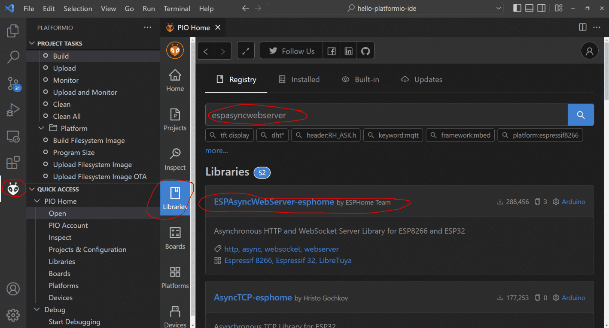Open PlatformIO alien icon in activity bar
The image size is (609, 328).
13,189
